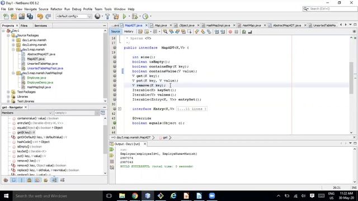
Task: Click the Re-run green arrows icon in Output
Action: [x=112, y=150]
